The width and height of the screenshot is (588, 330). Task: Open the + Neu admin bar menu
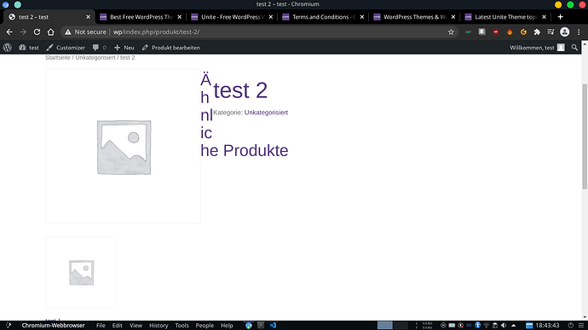(x=124, y=48)
